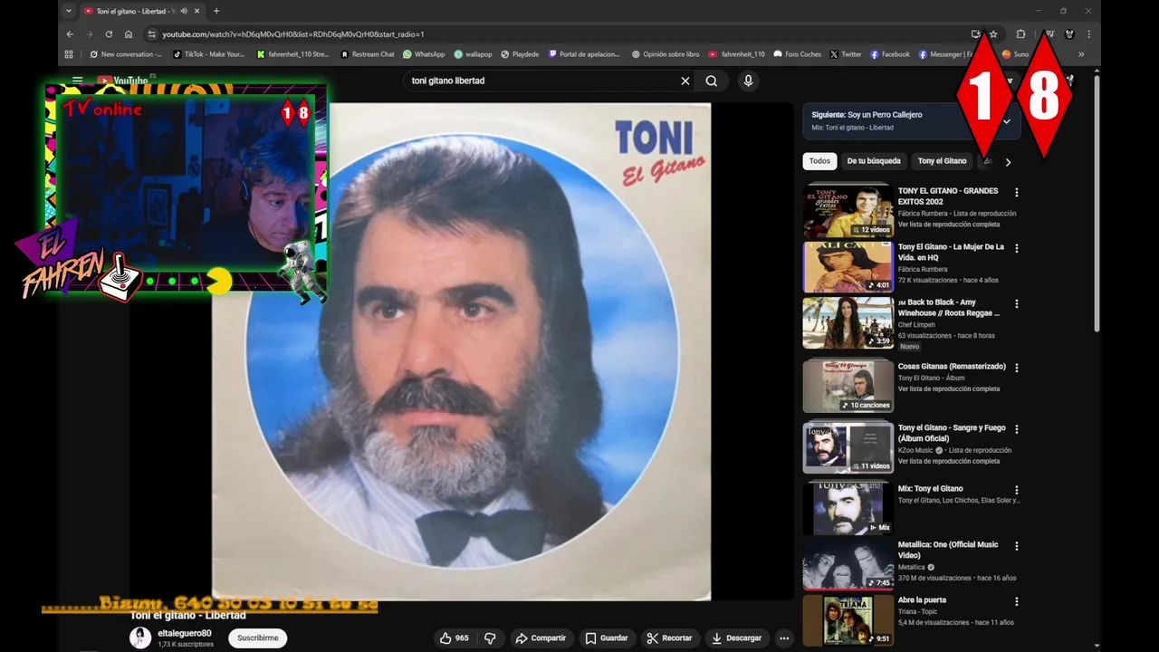Viewport: 1159px width, 652px height.
Task: Select the De tu búsqueda filter chip
Action: pos(874,161)
